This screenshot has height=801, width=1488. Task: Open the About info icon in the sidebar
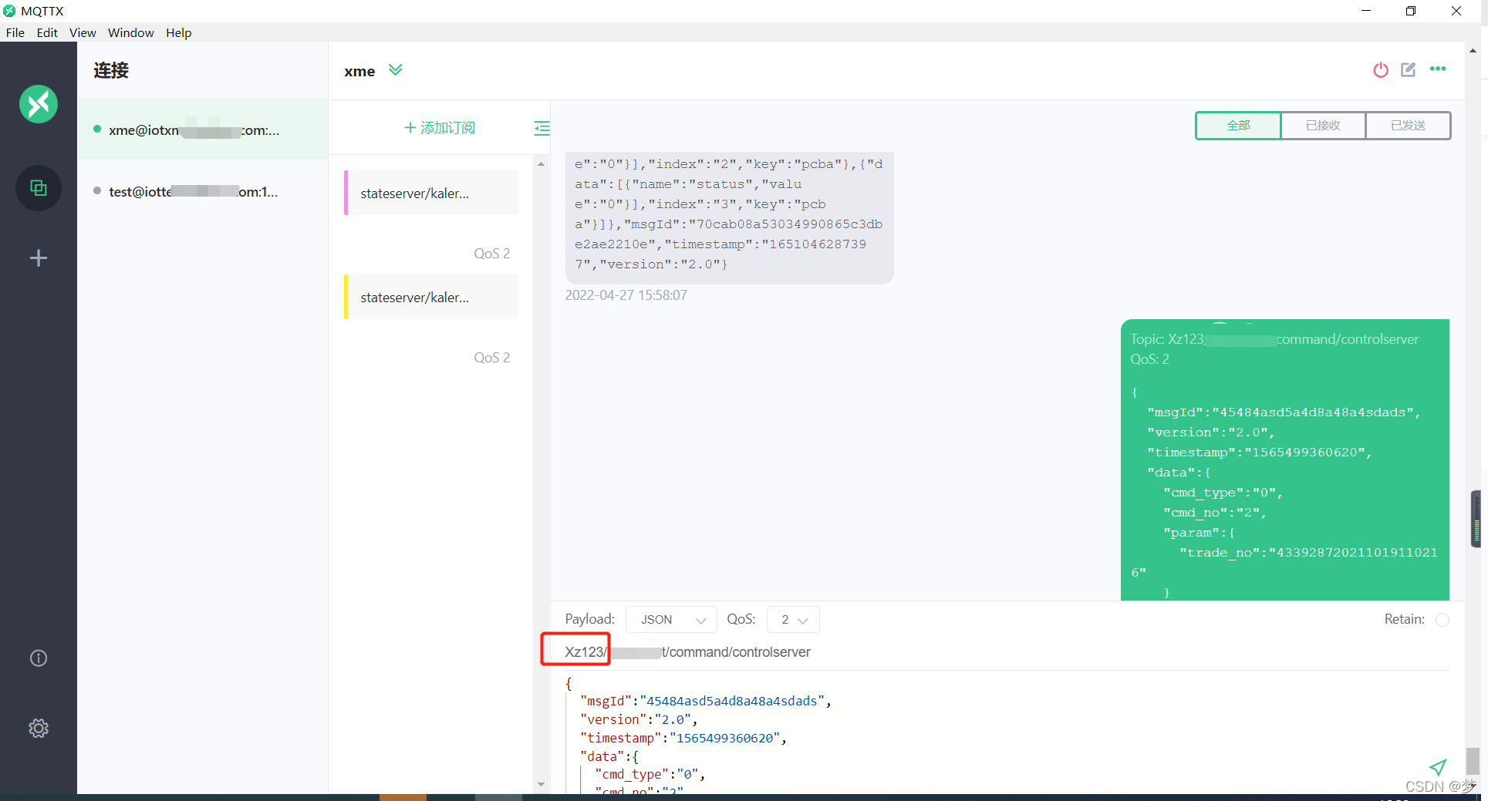click(x=39, y=658)
